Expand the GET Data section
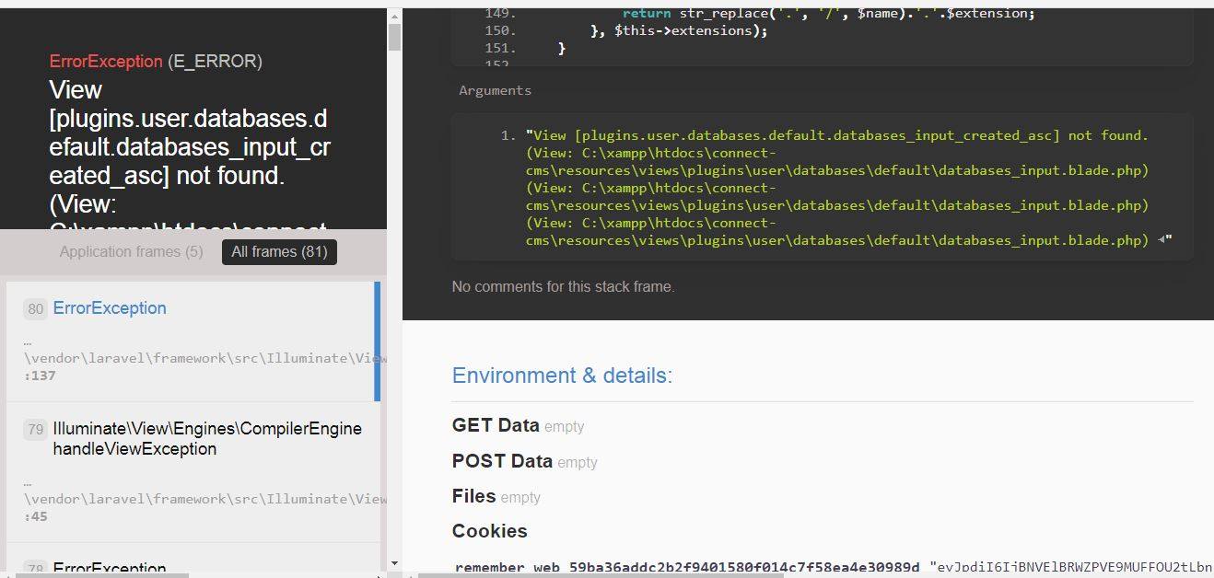 (496, 425)
